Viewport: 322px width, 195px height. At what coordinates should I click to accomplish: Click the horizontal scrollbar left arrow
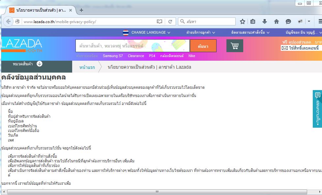pyautogui.click(x=4, y=192)
